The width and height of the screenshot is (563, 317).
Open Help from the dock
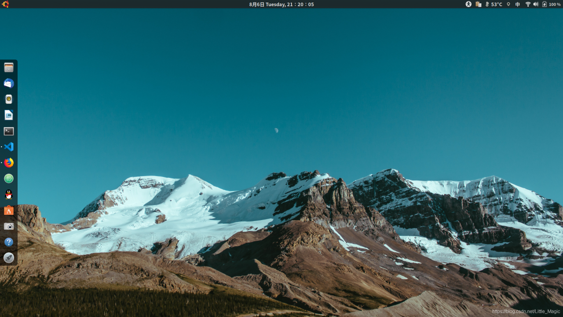pyautogui.click(x=9, y=242)
